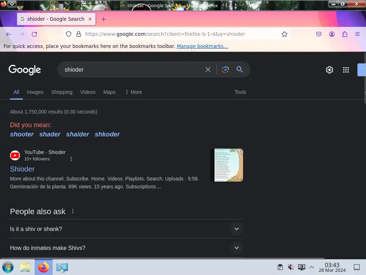Click the 'shaider' suggestion link
Screen dimensions: 366x275
pyautogui.click(x=78, y=134)
